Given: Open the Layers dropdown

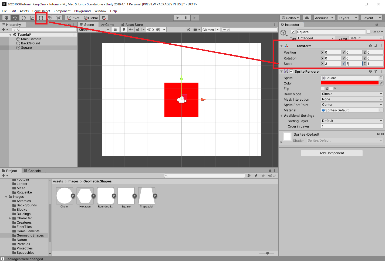Looking at the screenshot, I should pyautogui.click(x=348, y=18).
